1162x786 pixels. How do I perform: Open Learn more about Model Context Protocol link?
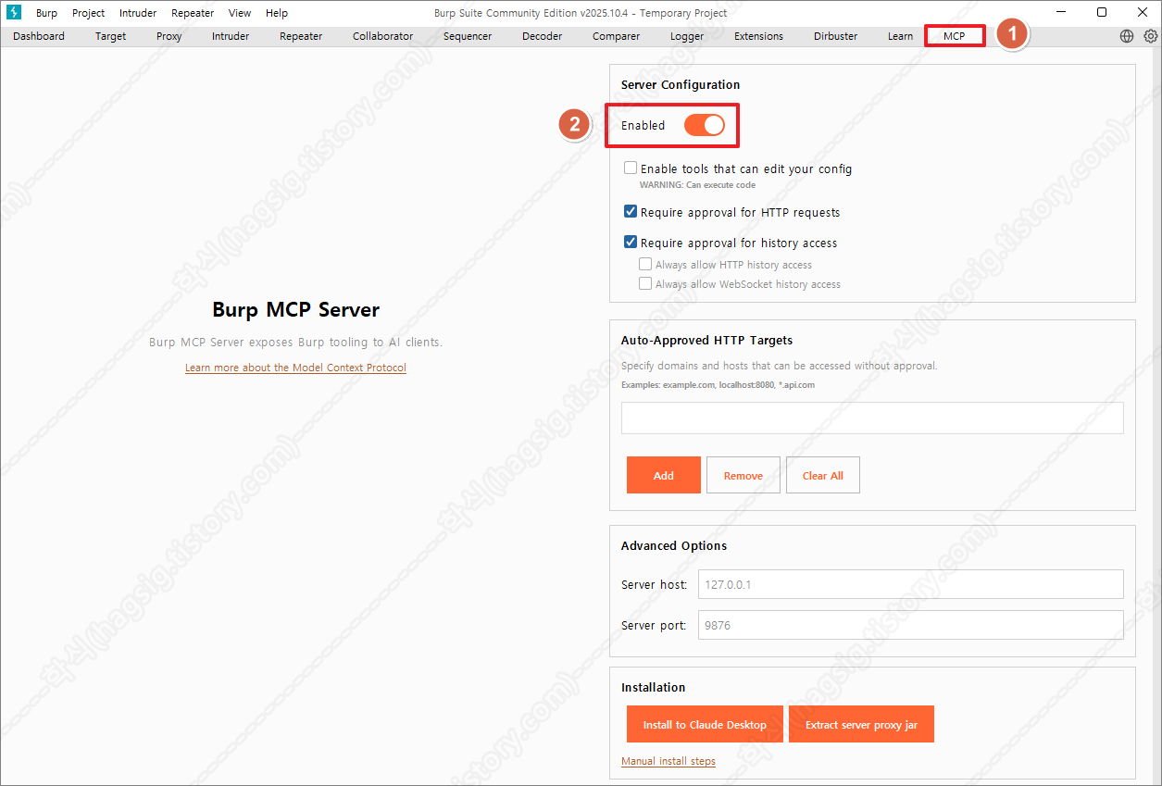(x=295, y=368)
